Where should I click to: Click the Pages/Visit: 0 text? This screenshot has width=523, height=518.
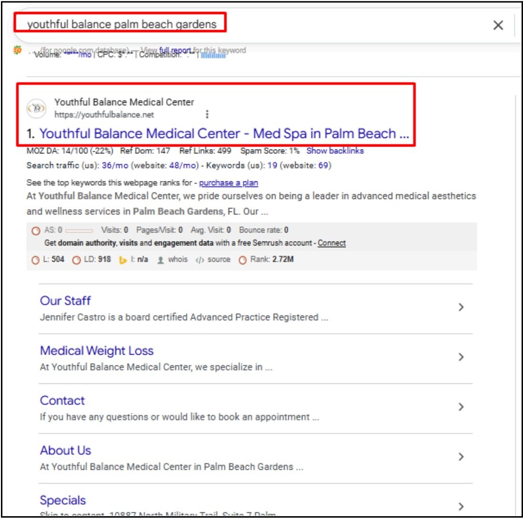click(x=159, y=230)
